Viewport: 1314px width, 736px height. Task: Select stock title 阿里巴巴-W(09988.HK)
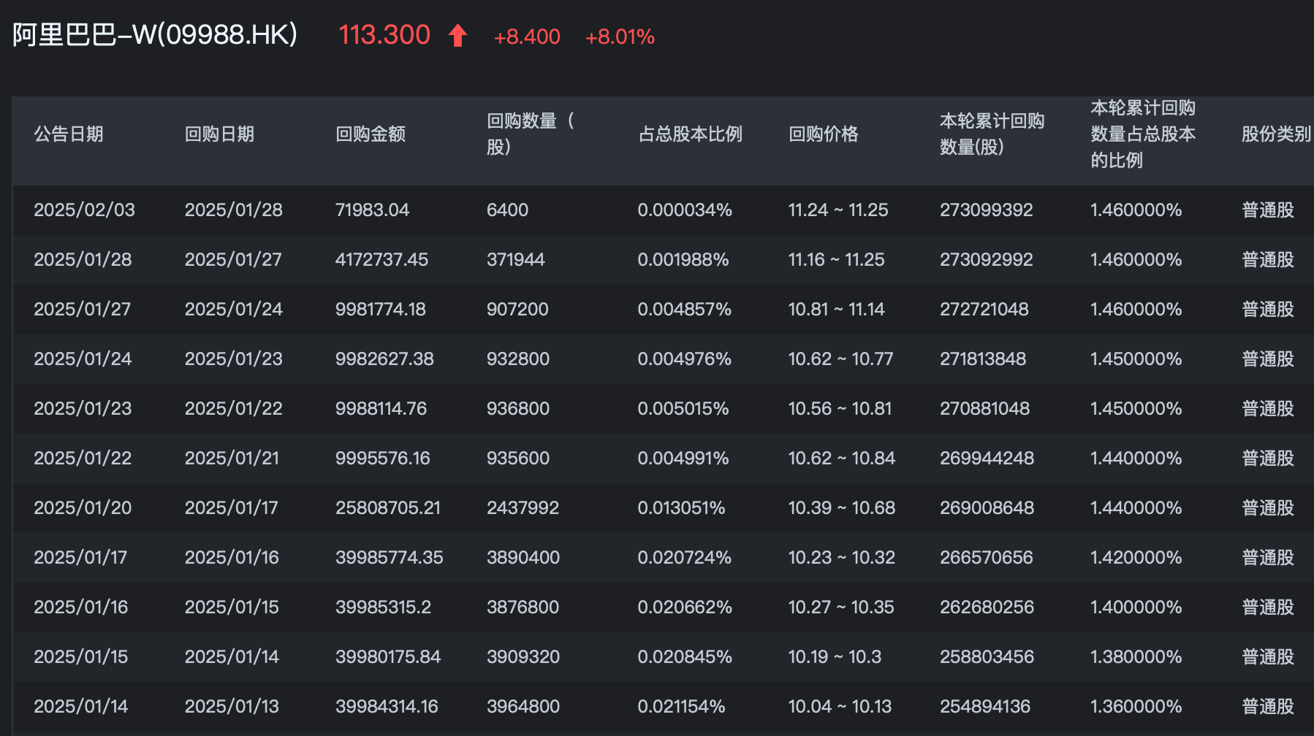pos(155,34)
